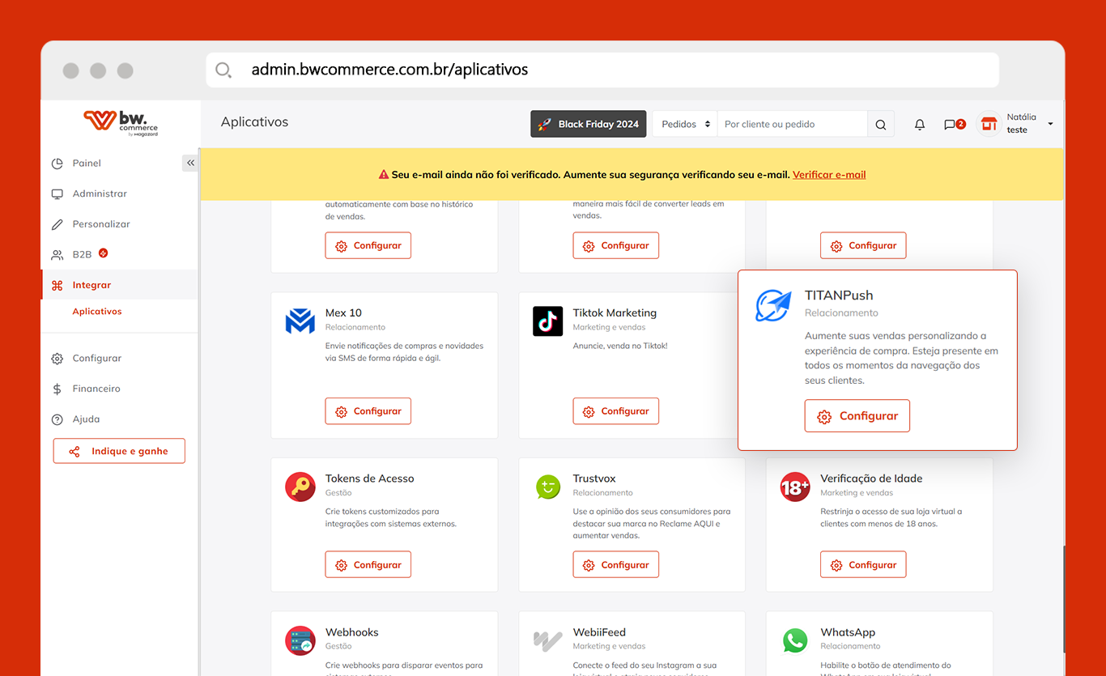Viewport: 1106px width, 676px height.
Task: Select the Aplicativos submenu item
Action: point(97,312)
